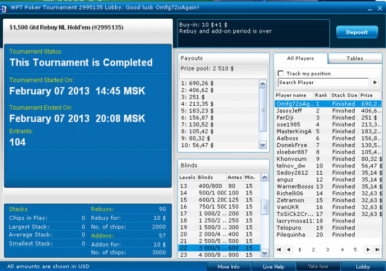Minimize the tournament lobby window
The height and width of the screenshot is (271, 386).
pos(370,9)
